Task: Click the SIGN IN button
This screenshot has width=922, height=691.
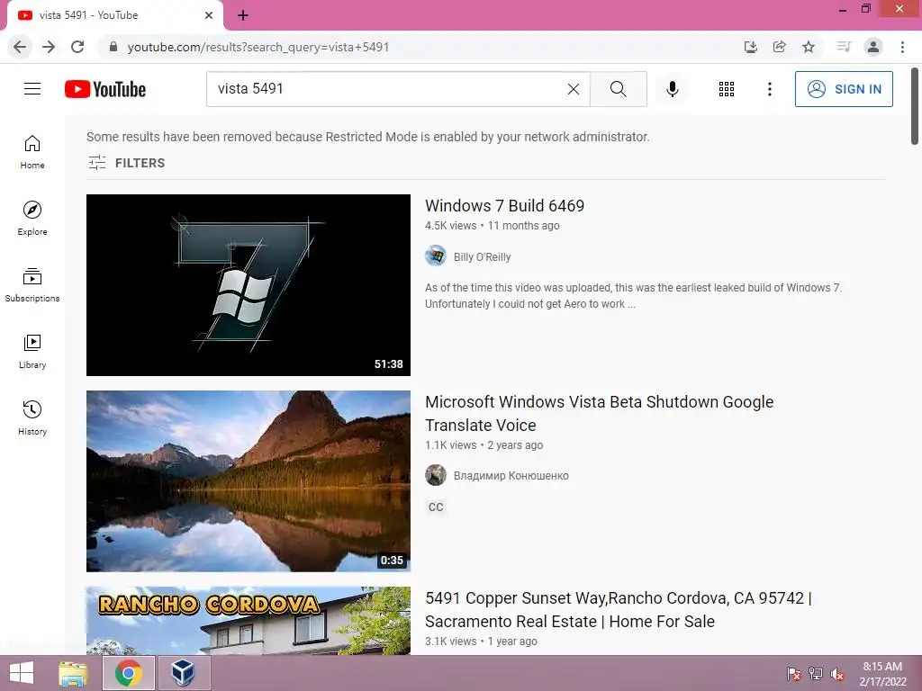Action: click(843, 89)
